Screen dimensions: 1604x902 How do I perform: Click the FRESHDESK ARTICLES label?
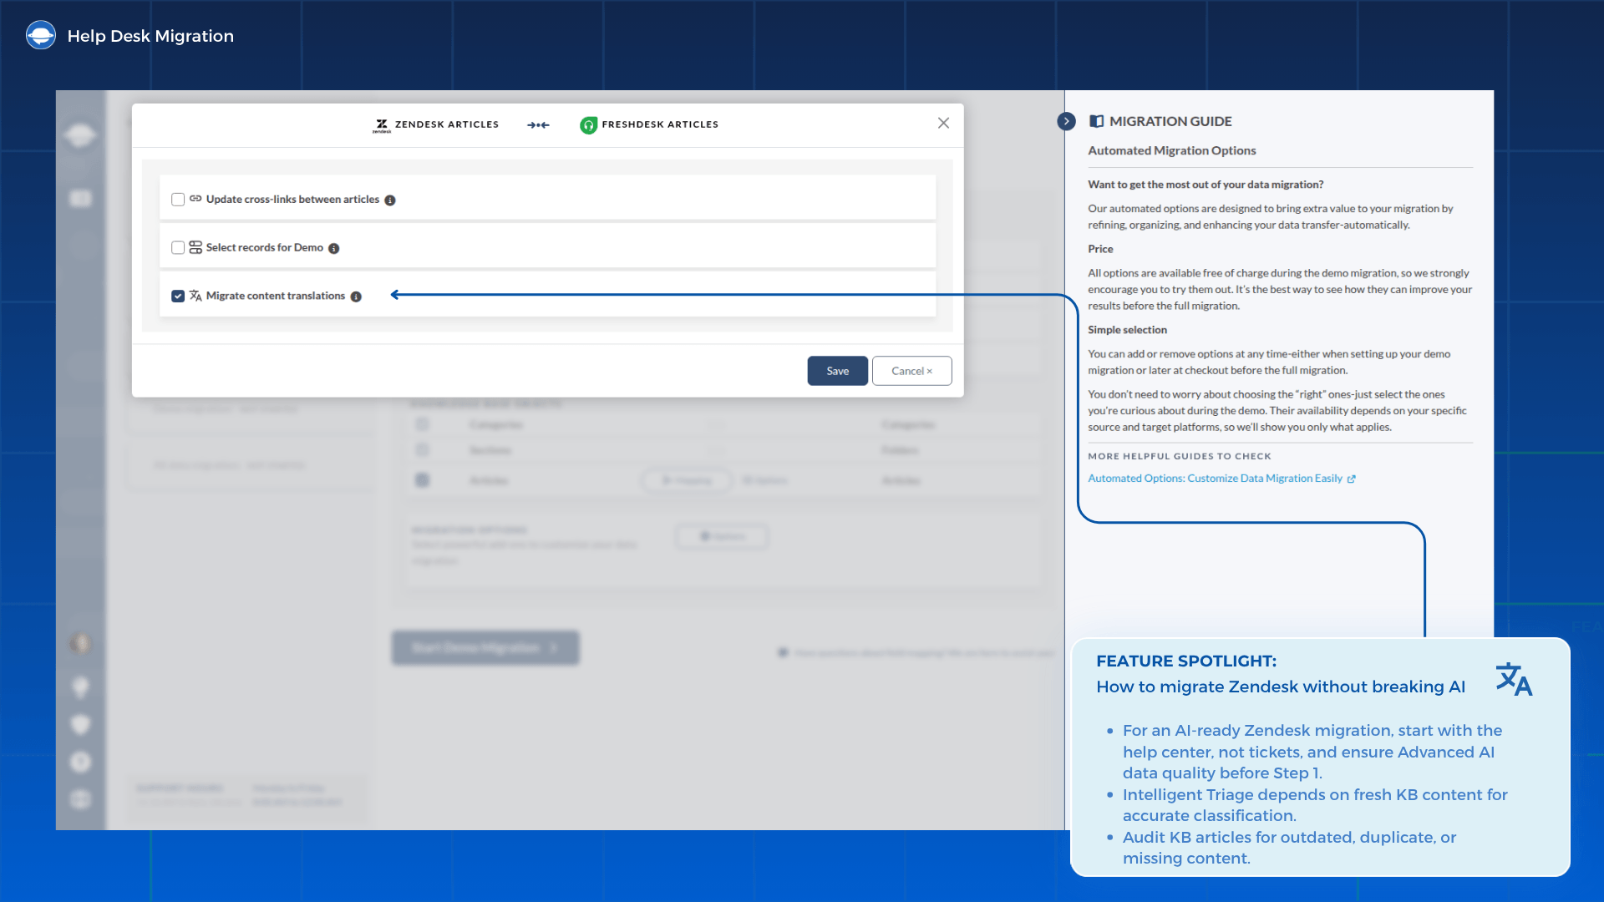(x=660, y=124)
